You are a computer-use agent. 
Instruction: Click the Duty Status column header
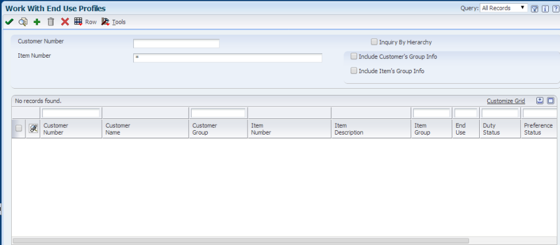500,129
